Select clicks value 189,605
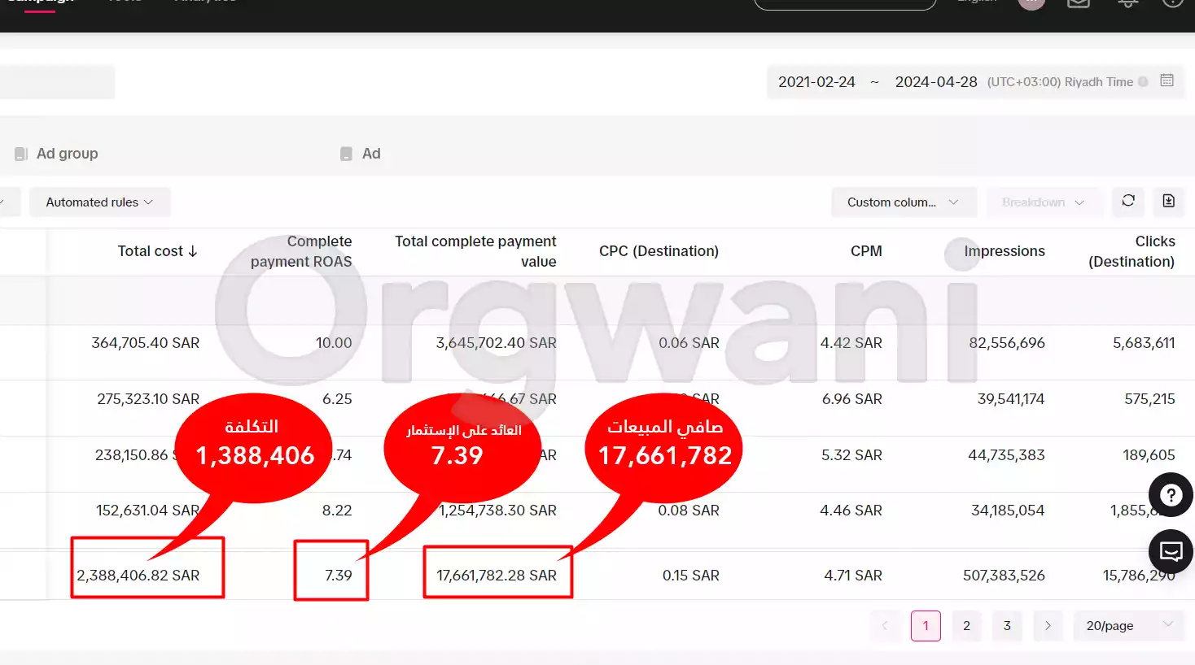The image size is (1195, 665). [x=1149, y=455]
